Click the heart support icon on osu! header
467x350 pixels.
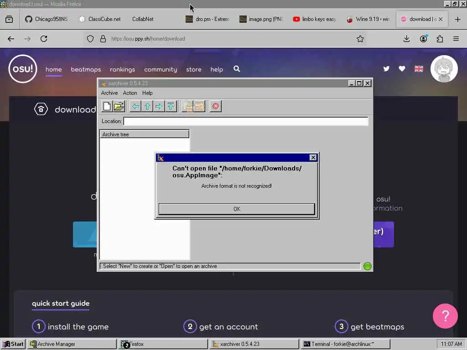pos(402,69)
